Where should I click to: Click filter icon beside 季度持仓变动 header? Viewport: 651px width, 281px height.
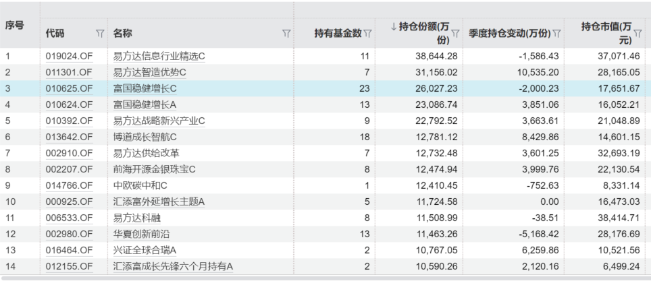coord(557,33)
